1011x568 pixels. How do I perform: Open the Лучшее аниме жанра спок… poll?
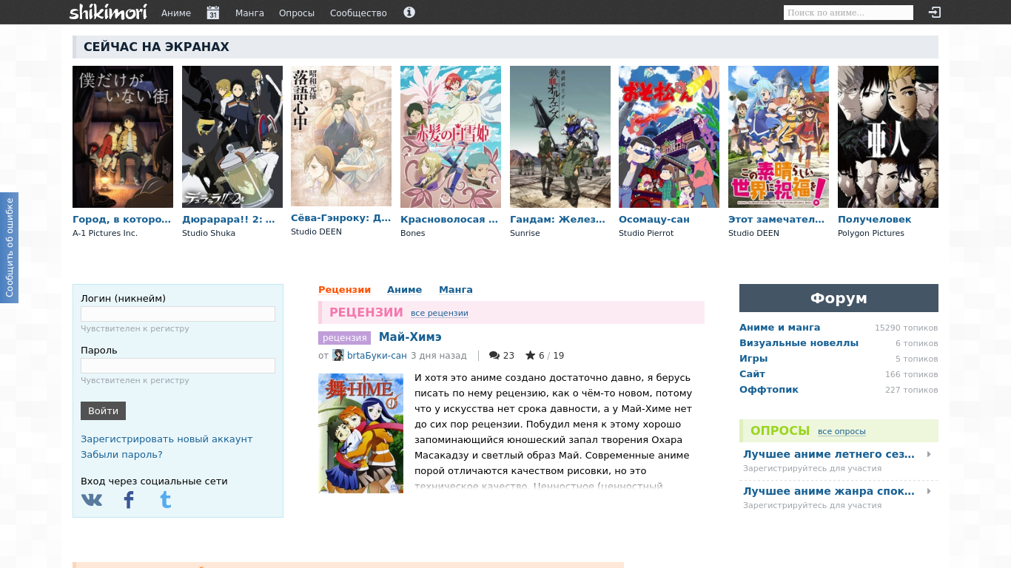[829, 491]
